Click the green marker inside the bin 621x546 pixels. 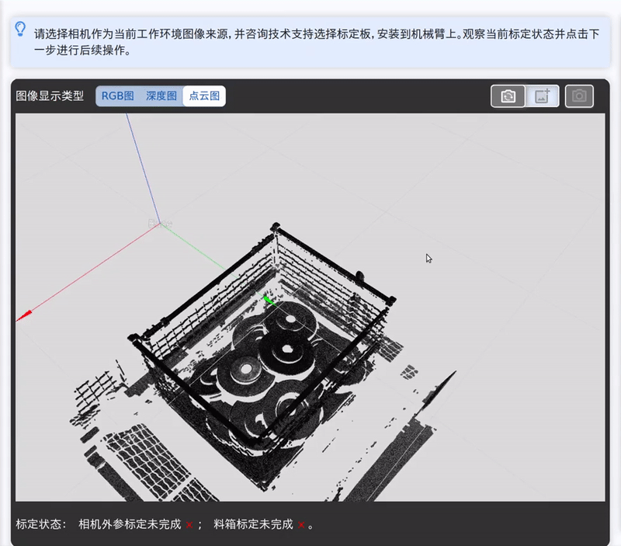pos(269,299)
